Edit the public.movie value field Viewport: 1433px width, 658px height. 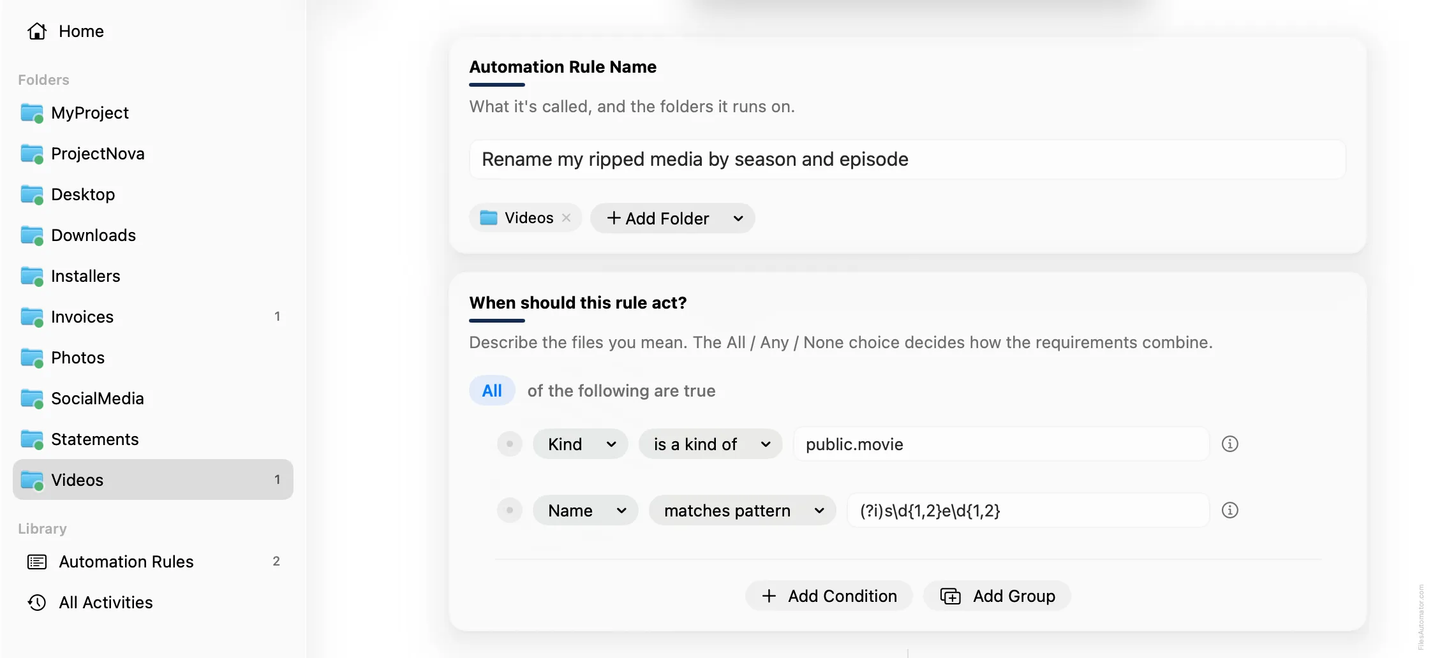(1001, 444)
